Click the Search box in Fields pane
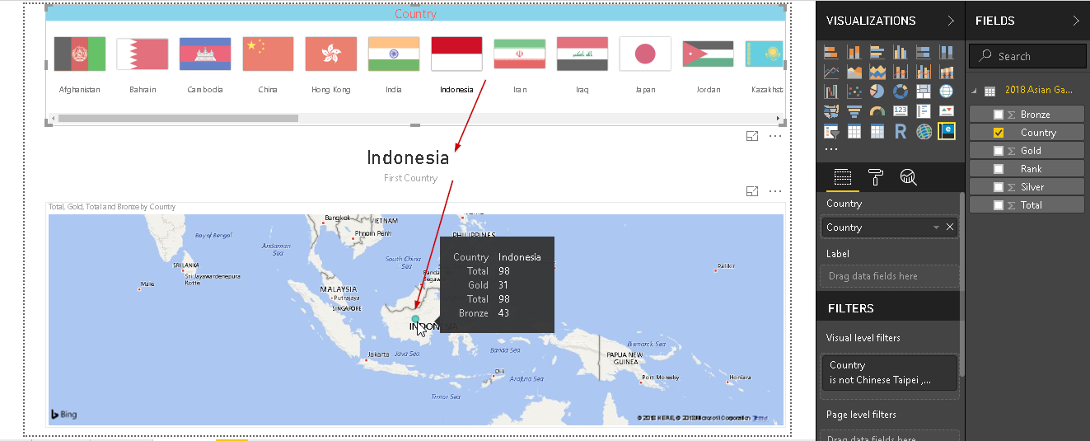The image size is (1090, 441). 1028,56
